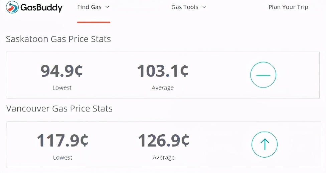Click the GasBuddy wordmark text
Image resolution: width=326 pixels, height=173 pixels.
(41, 7)
